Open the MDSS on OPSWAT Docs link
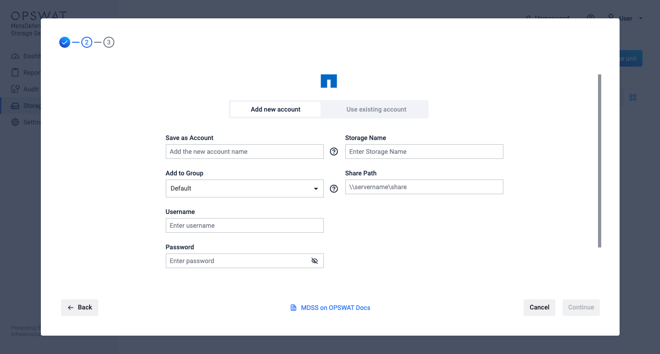 pyautogui.click(x=331, y=308)
